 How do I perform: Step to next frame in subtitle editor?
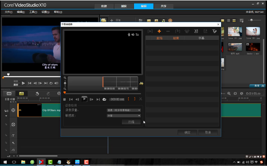coord(92,99)
